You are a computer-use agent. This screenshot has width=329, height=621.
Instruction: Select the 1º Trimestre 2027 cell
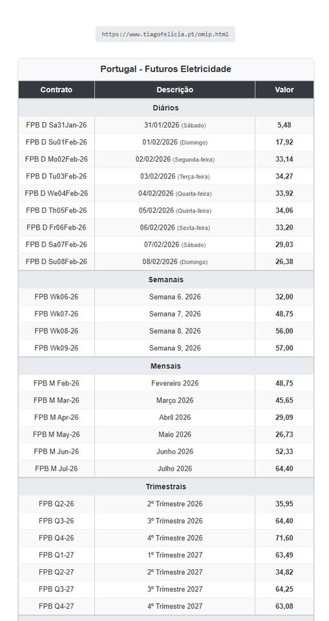tap(175, 555)
